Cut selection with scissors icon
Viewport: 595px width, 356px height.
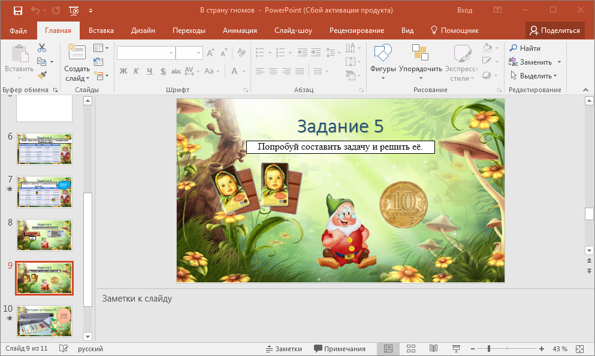(x=42, y=48)
